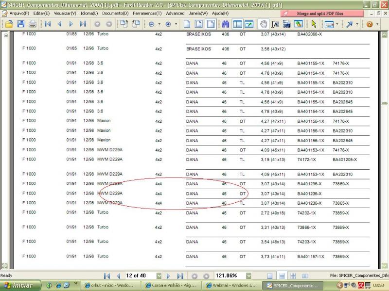
Task: Open the Documento(D) menu
Action: 115,14
